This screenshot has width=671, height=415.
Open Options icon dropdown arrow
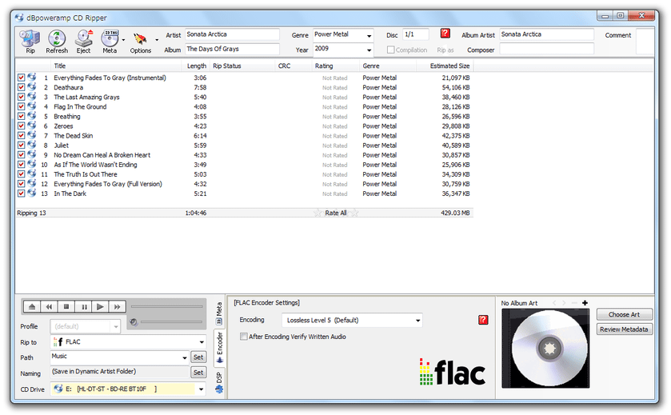point(157,40)
